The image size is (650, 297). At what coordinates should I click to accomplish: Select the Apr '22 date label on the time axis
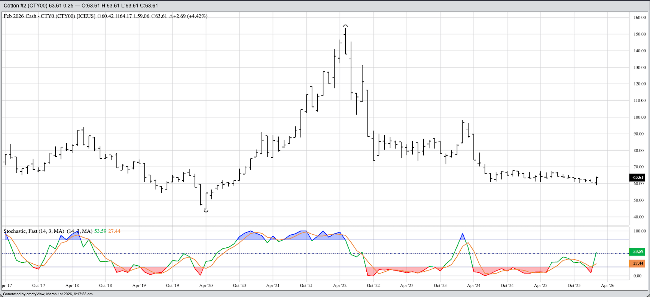point(339,285)
